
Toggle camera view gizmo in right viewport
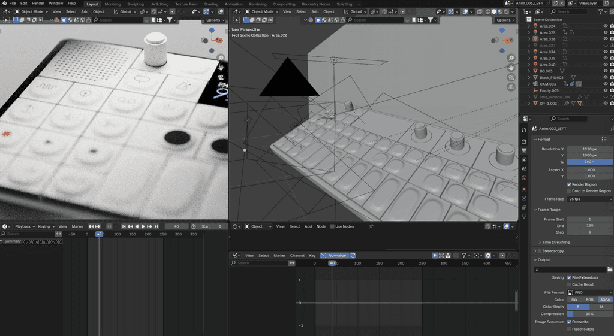[x=511, y=77]
